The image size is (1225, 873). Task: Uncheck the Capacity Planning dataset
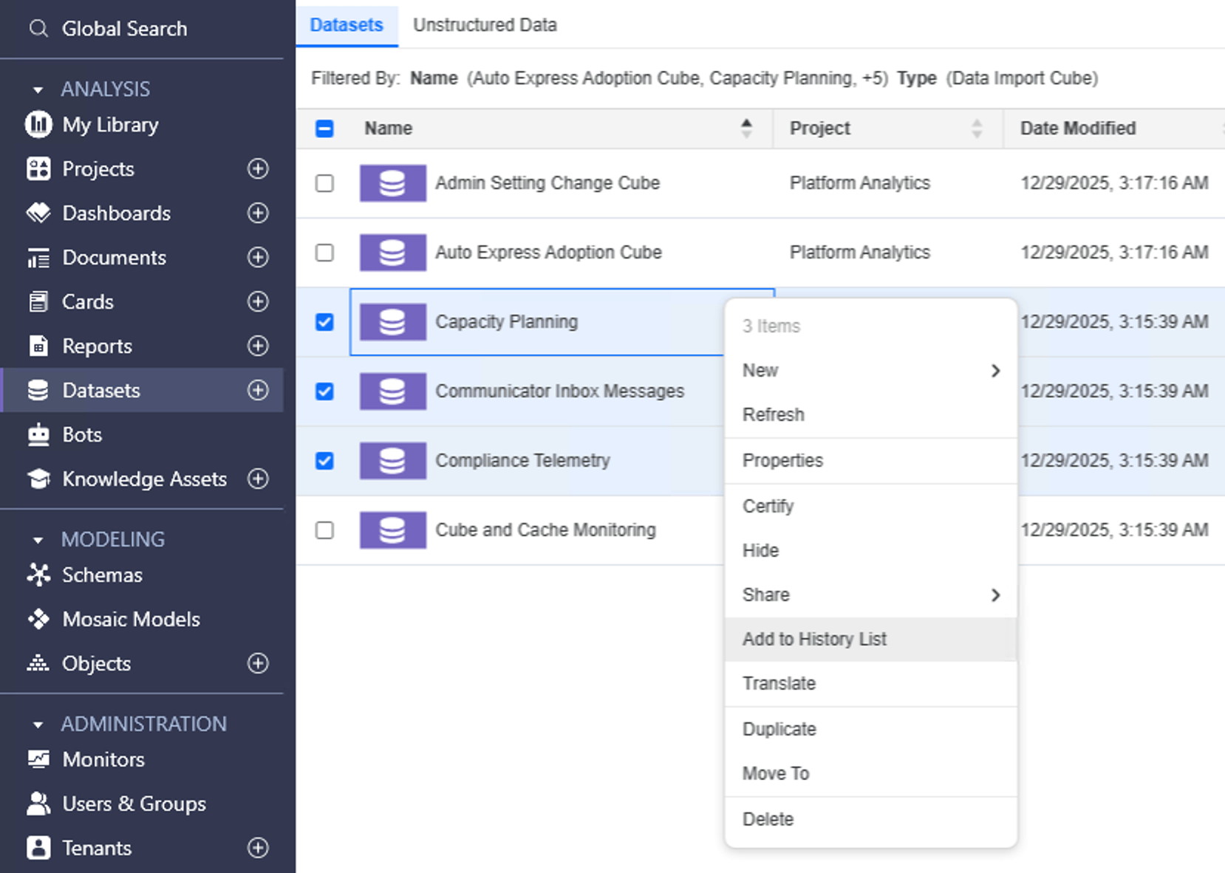324,321
